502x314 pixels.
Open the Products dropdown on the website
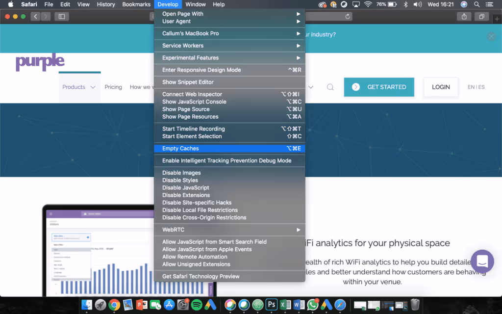(79, 87)
